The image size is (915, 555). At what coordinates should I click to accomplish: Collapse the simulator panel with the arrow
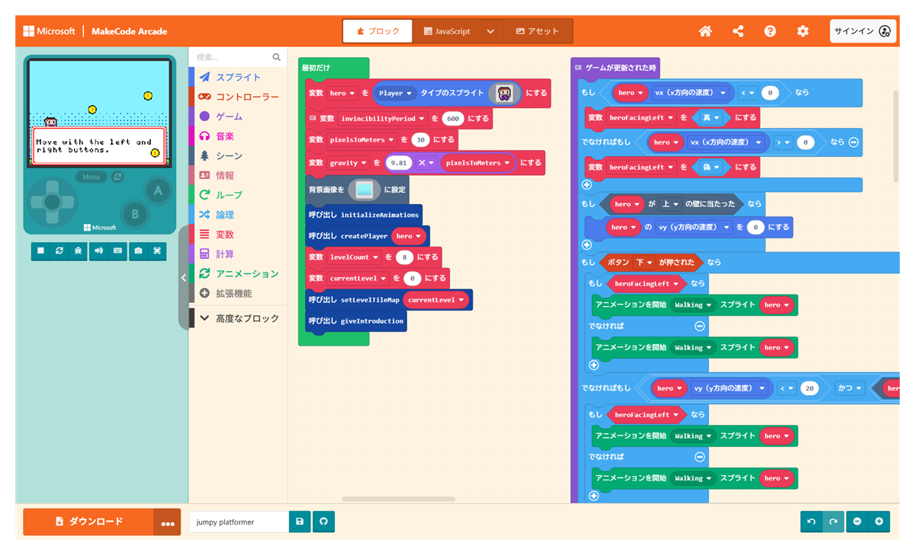(x=183, y=278)
